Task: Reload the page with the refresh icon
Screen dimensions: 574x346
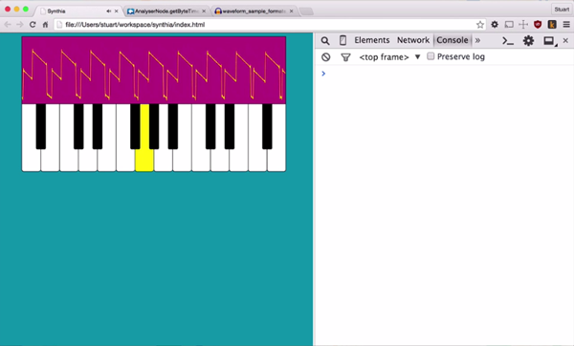Action: pyautogui.click(x=33, y=25)
